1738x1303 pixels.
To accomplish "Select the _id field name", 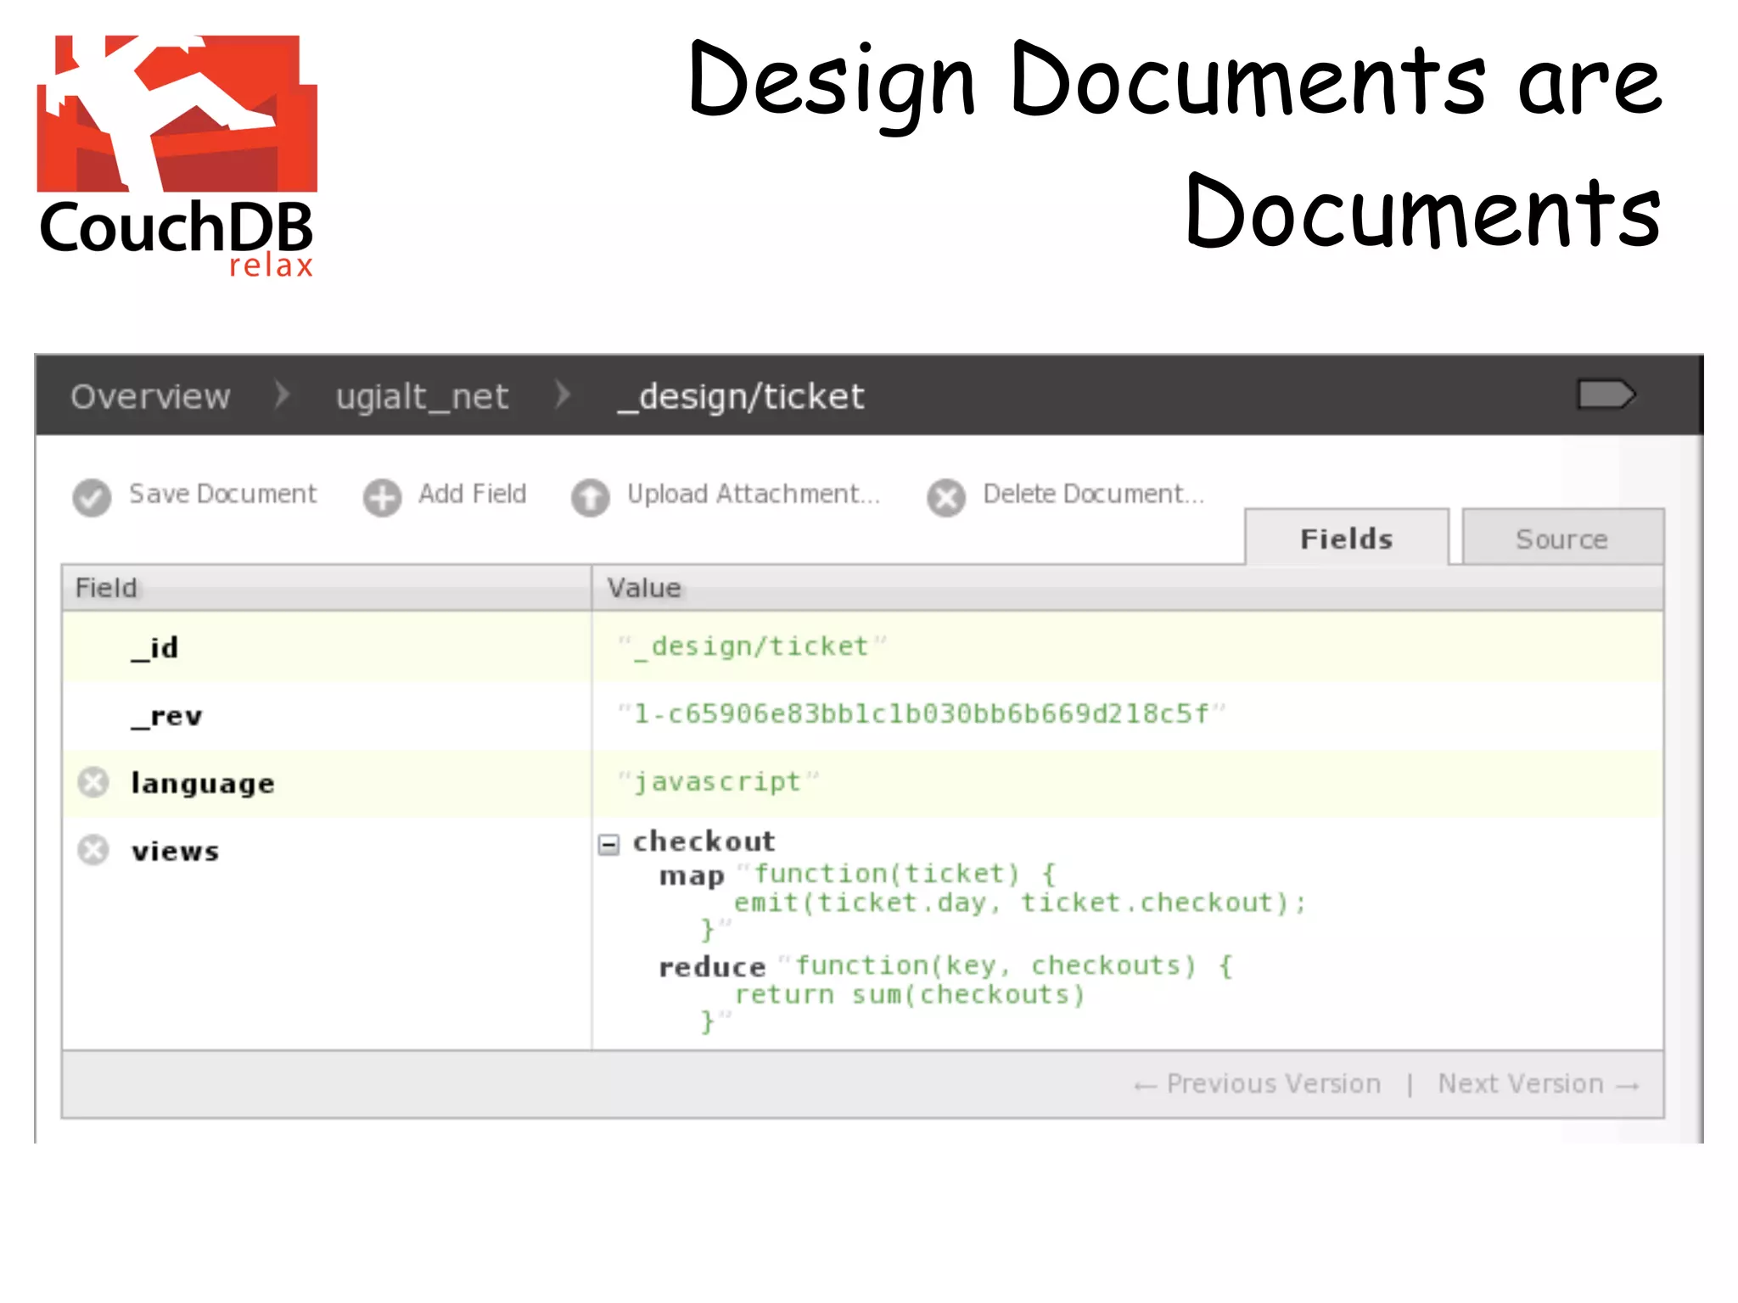I will click(x=154, y=648).
